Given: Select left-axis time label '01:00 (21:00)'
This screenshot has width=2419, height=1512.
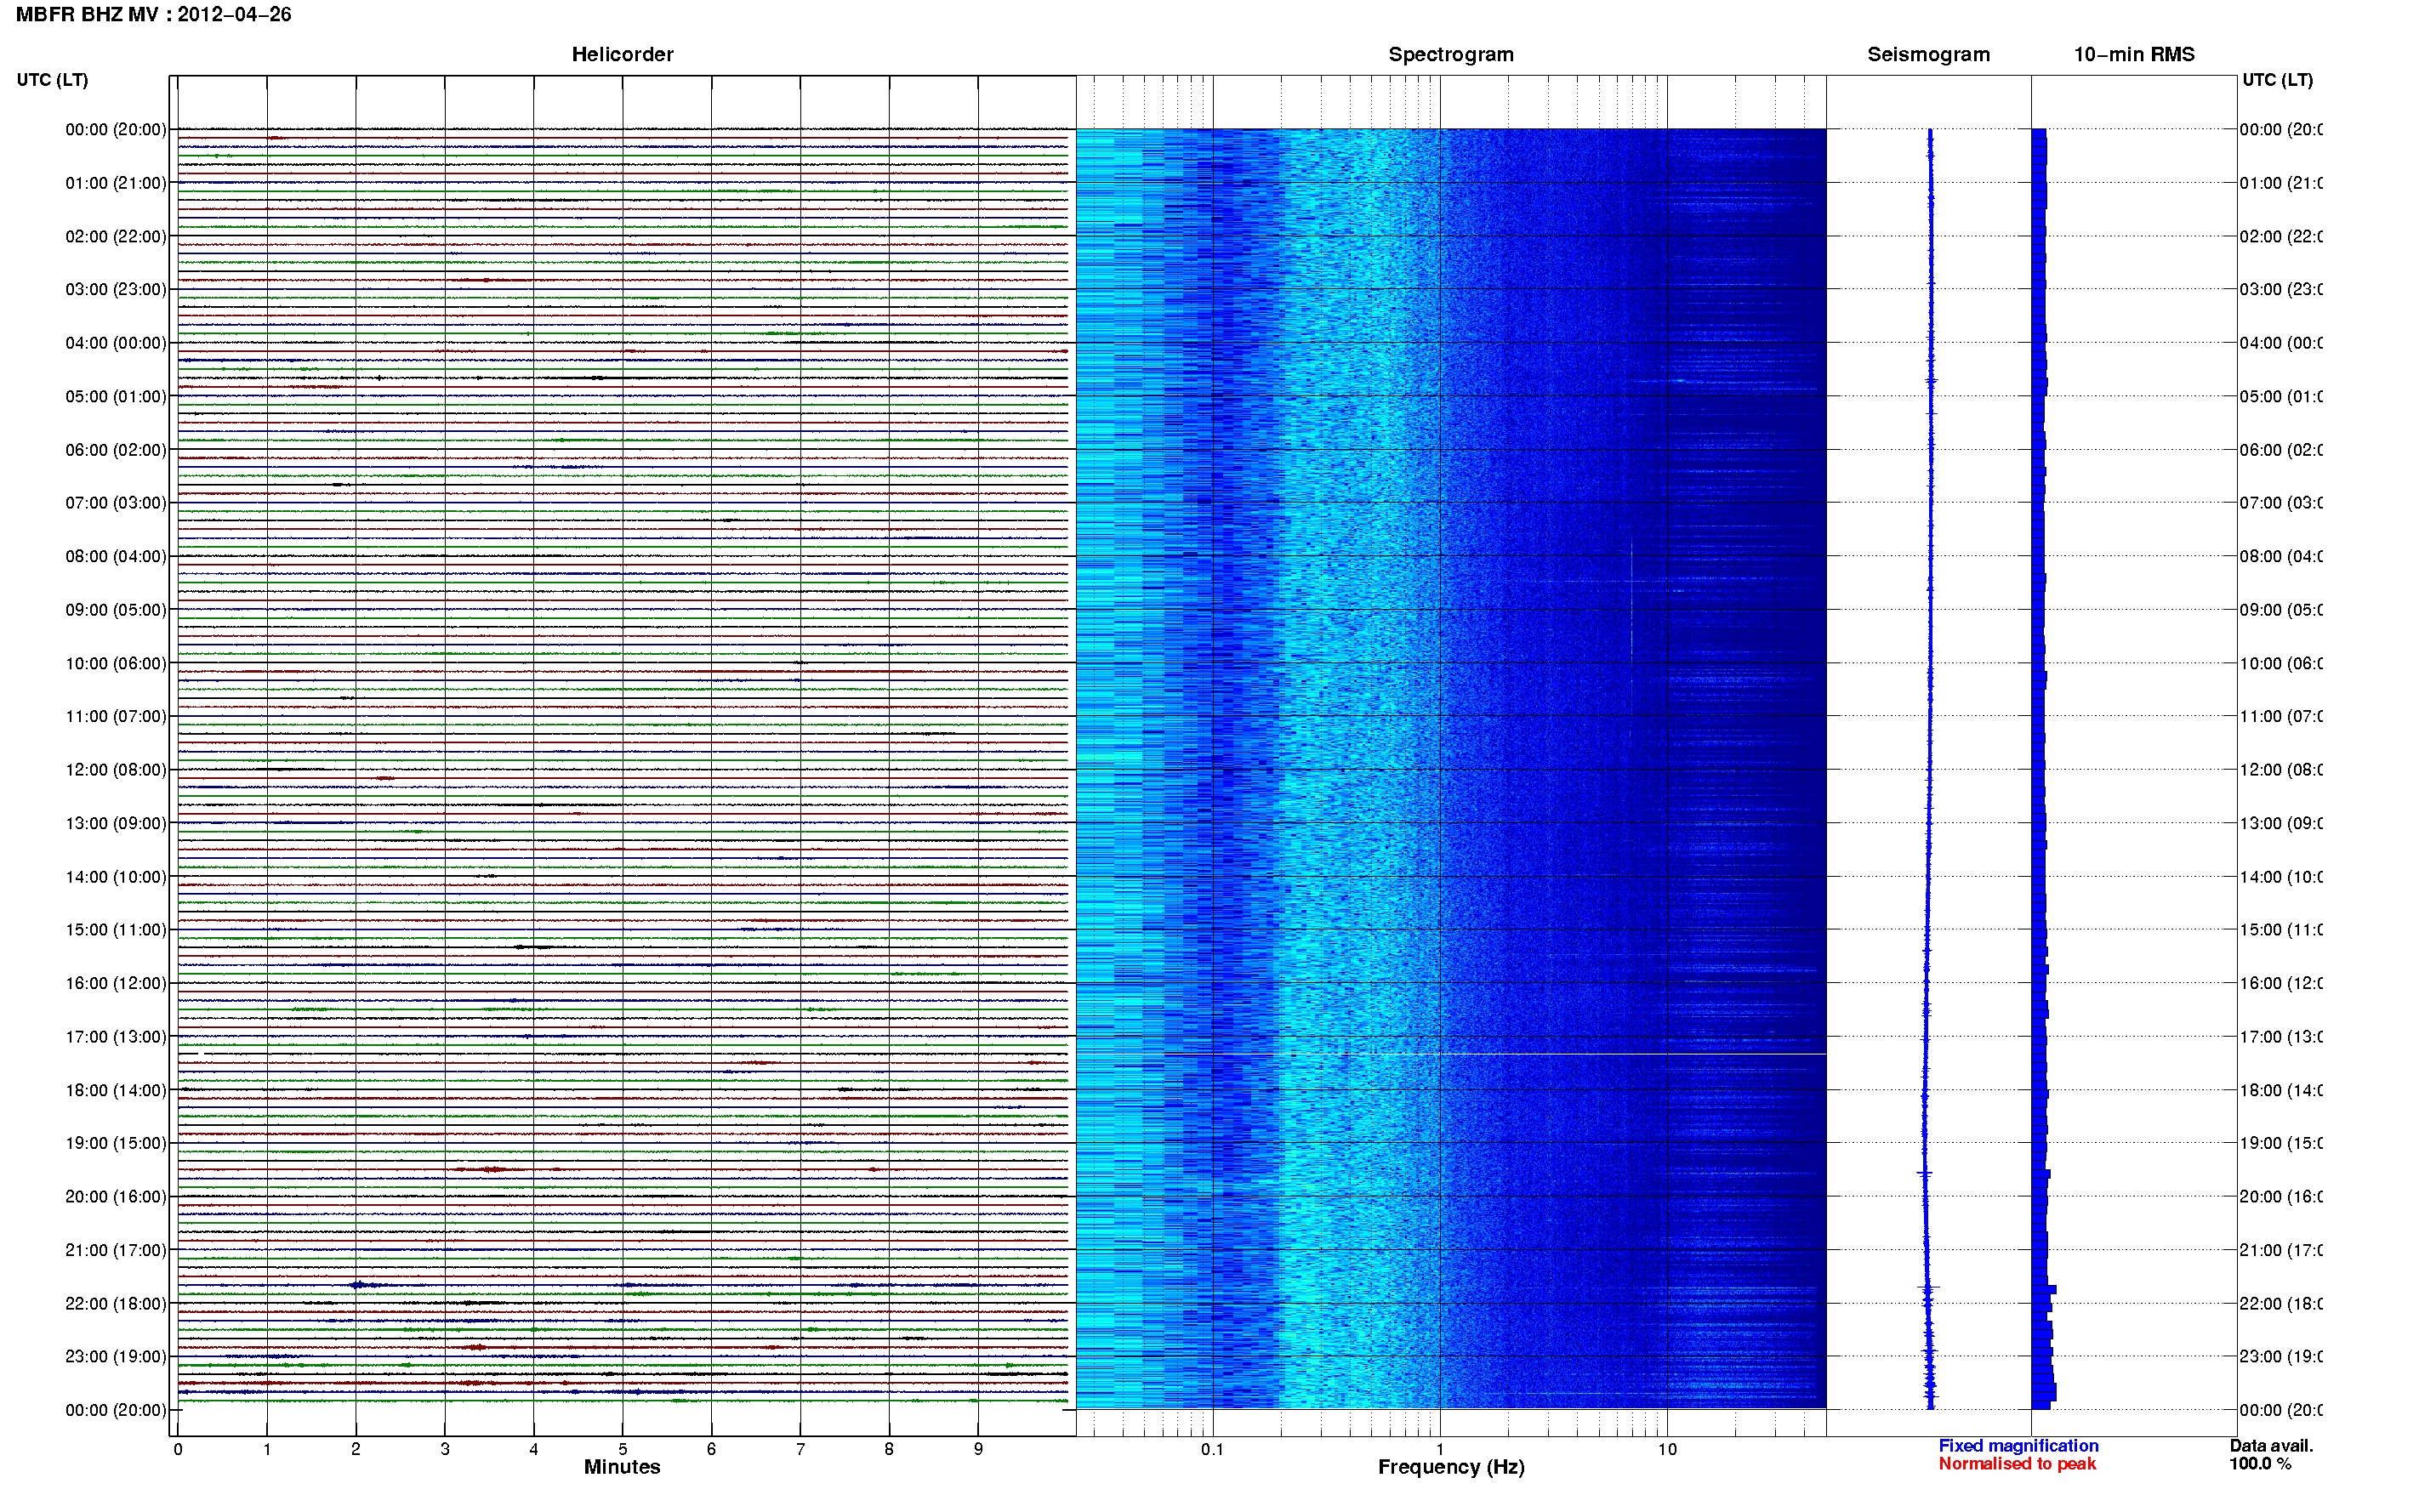Looking at the screenshot, I should click(x=116, y=183).
